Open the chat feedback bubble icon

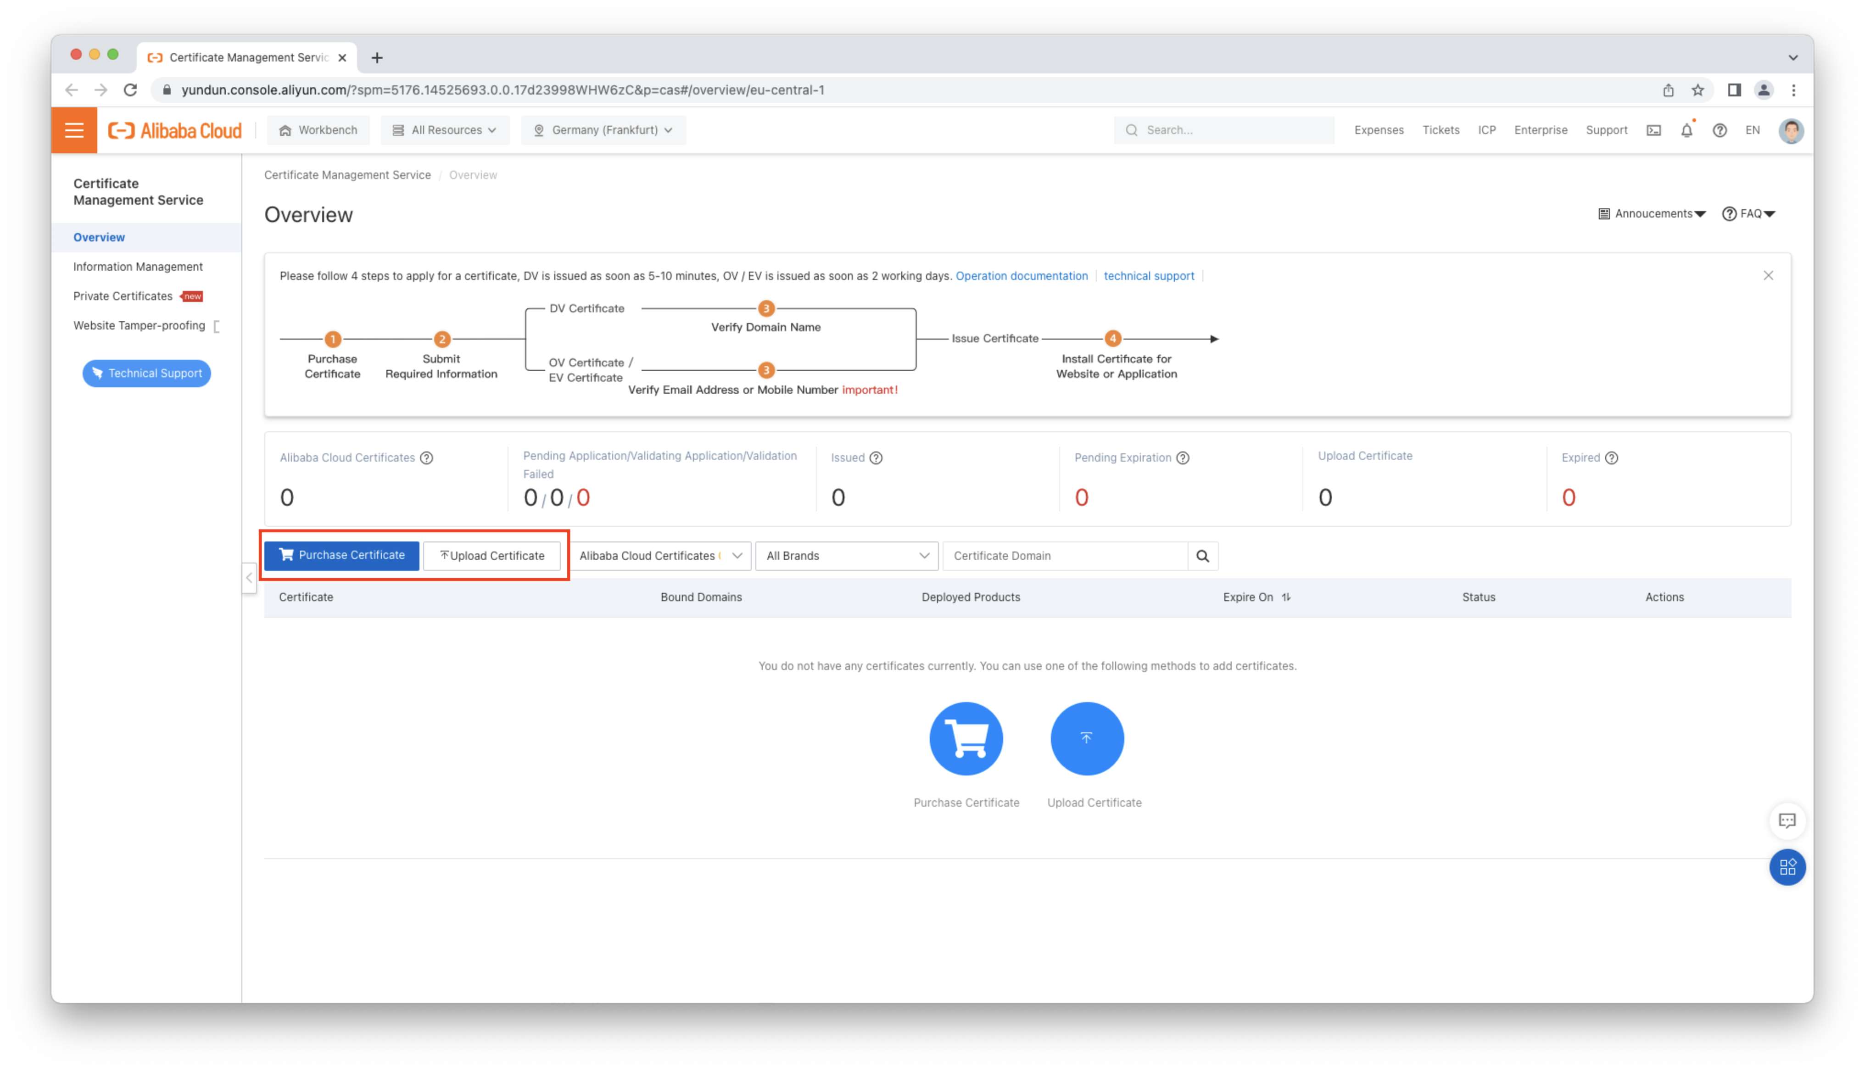coord(1787,821)
